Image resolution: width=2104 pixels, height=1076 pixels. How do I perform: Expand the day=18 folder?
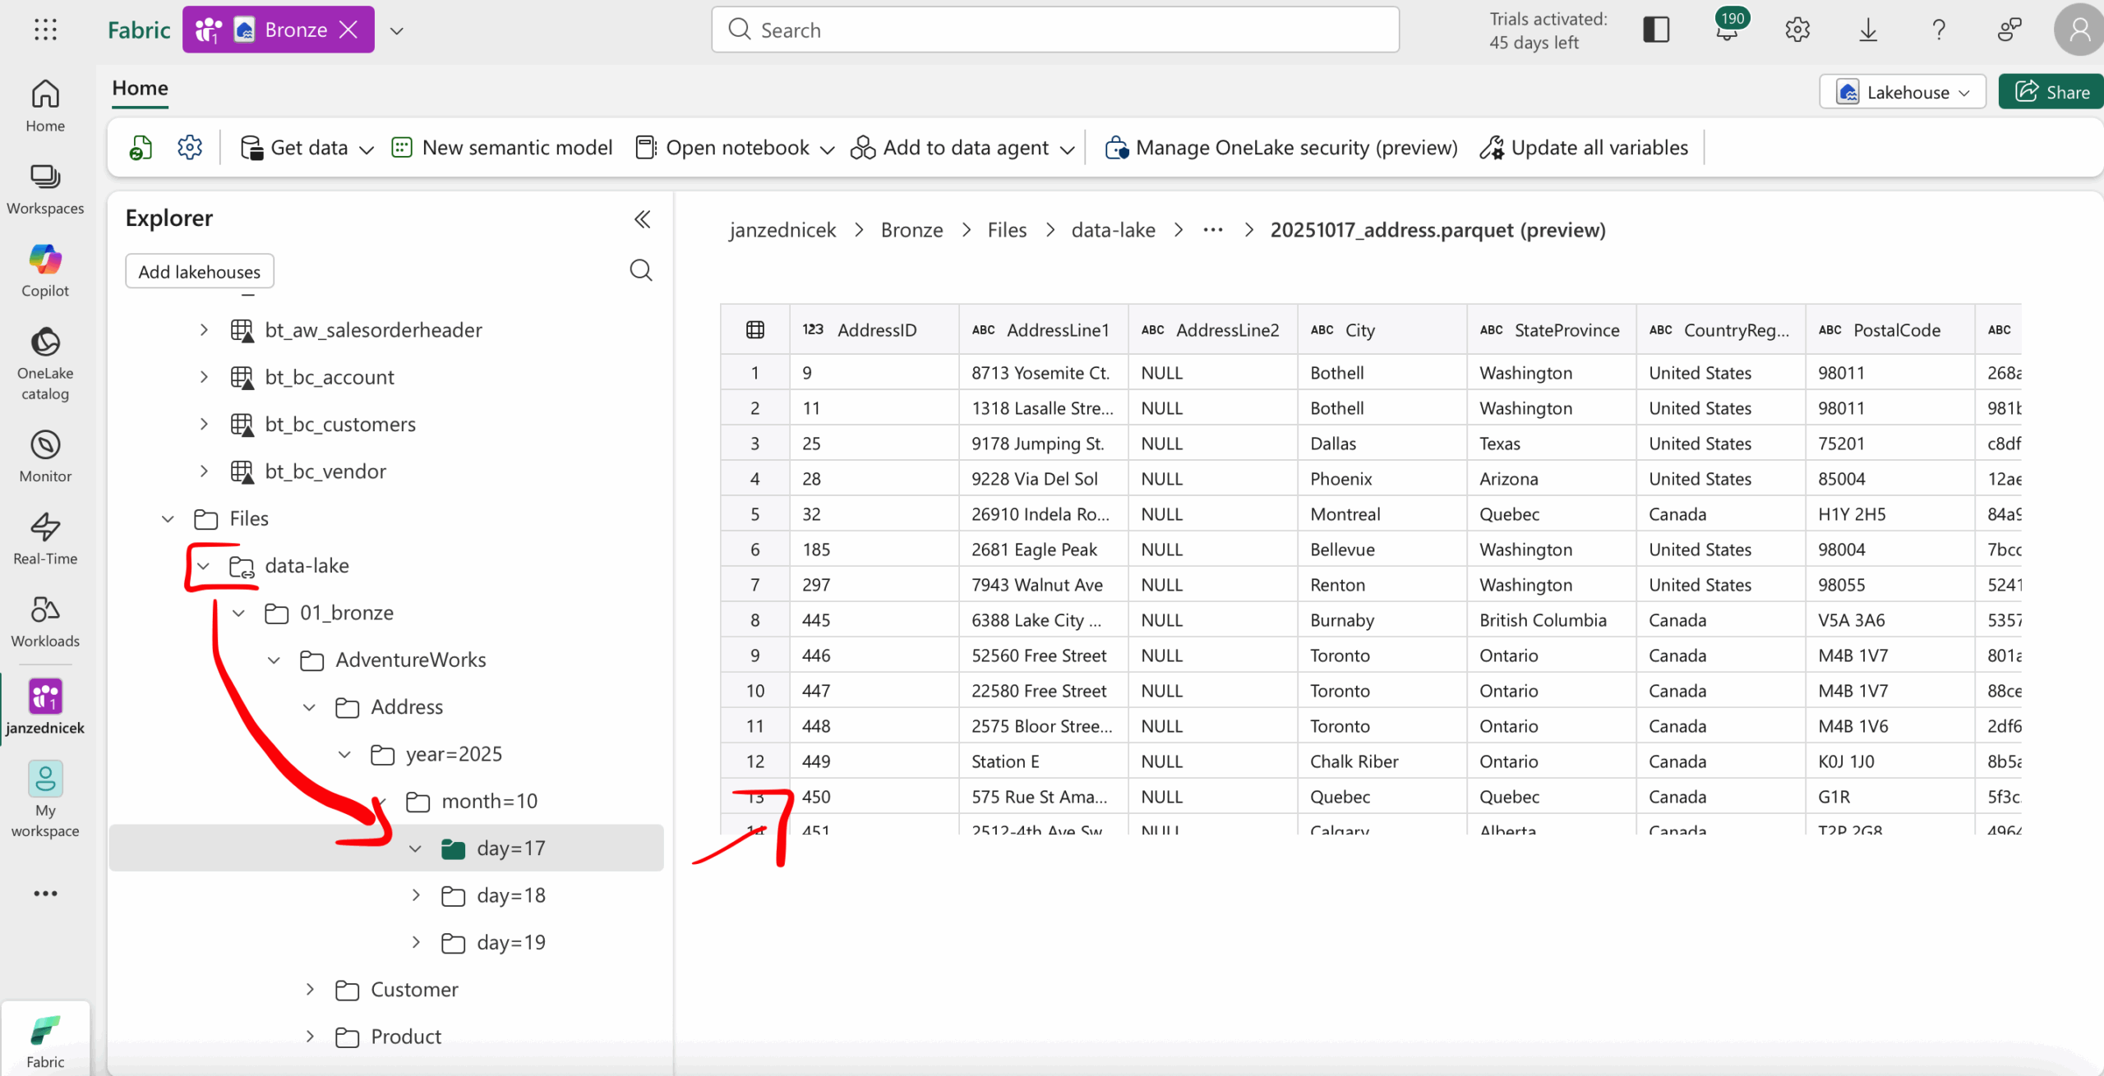417,895
